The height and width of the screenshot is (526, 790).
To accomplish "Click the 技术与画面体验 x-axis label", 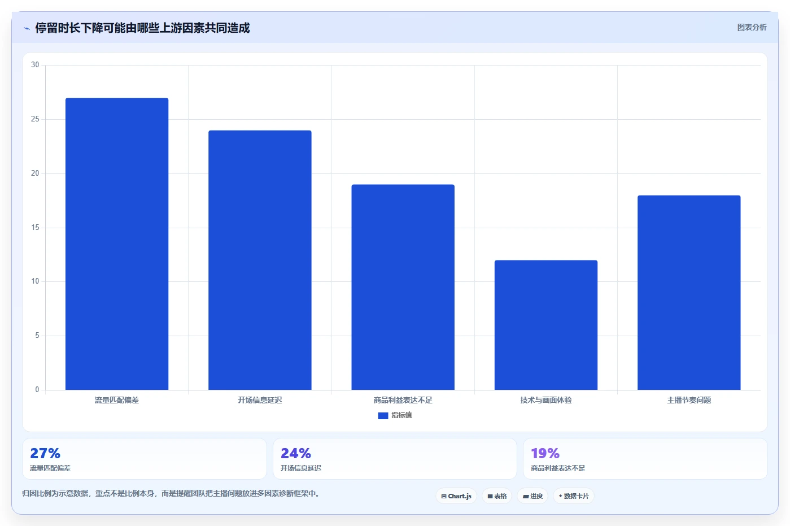I will coord(546,400).
